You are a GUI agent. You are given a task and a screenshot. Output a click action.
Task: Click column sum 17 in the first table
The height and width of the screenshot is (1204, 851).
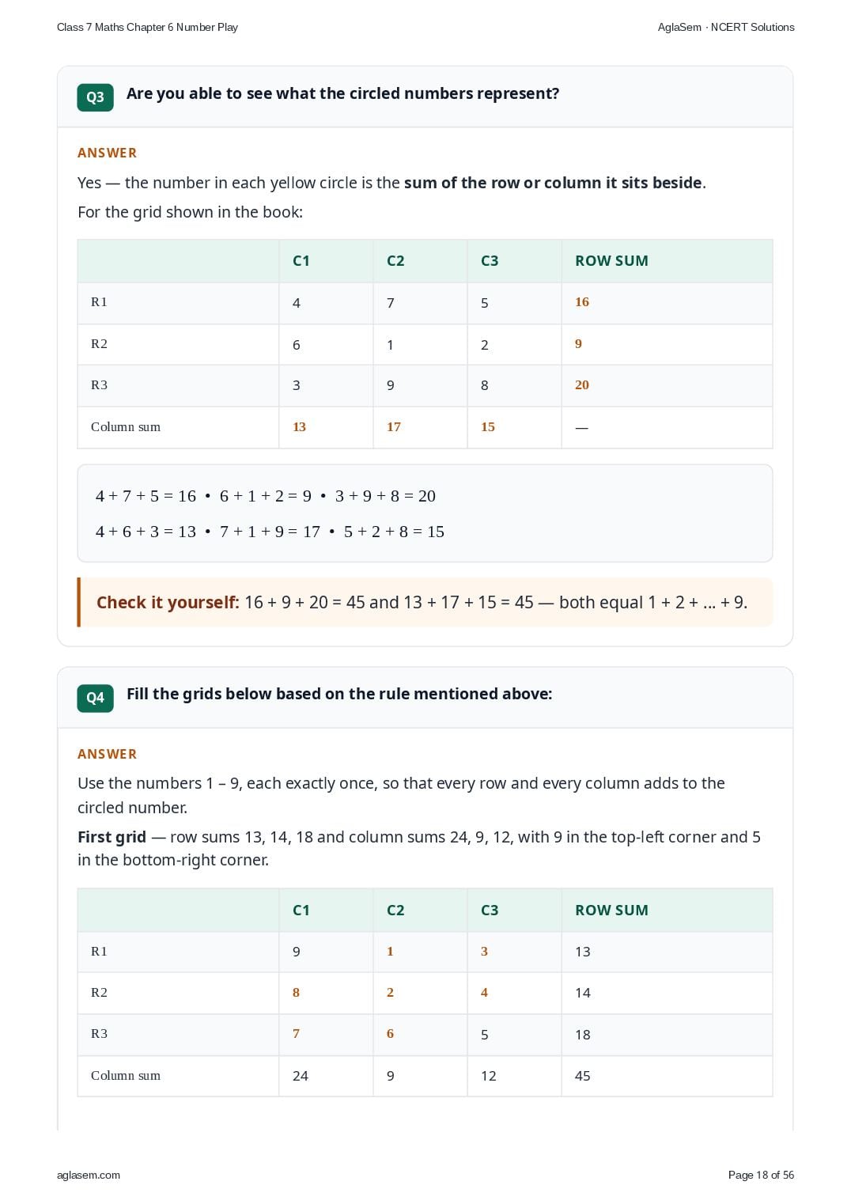394,427
